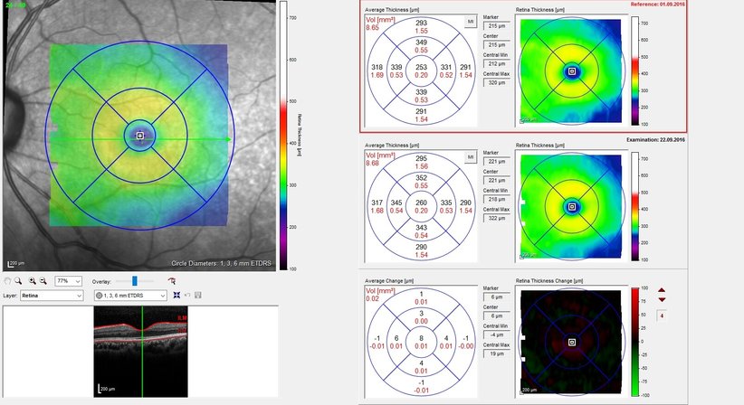Click the blue center grid icon
Viewport: 744px width, 405px height.
click(175, 296)
